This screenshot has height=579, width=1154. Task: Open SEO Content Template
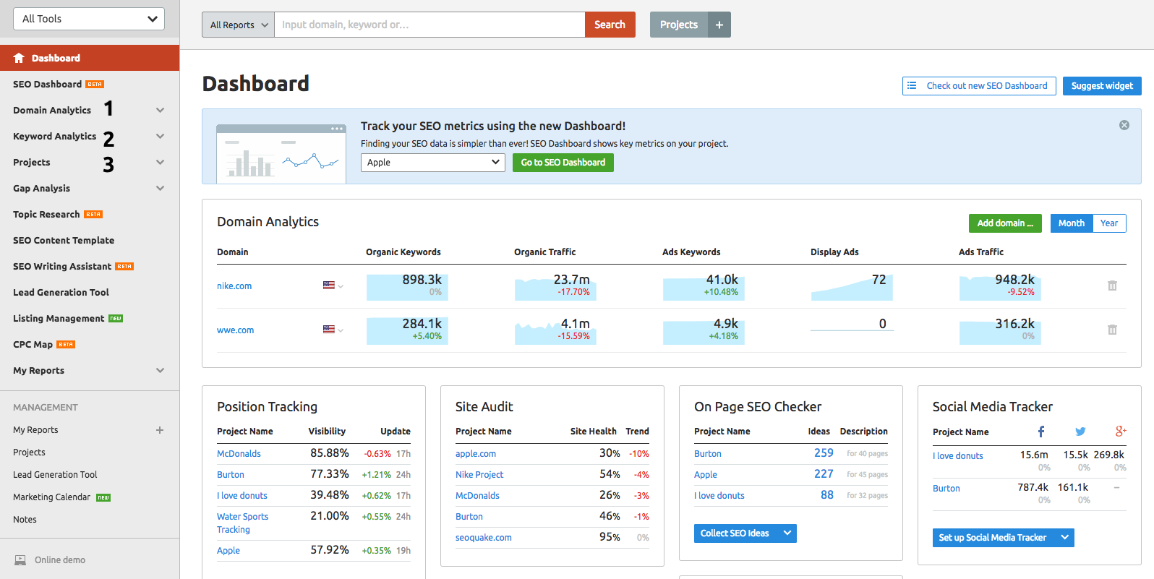tap(64, 241)
